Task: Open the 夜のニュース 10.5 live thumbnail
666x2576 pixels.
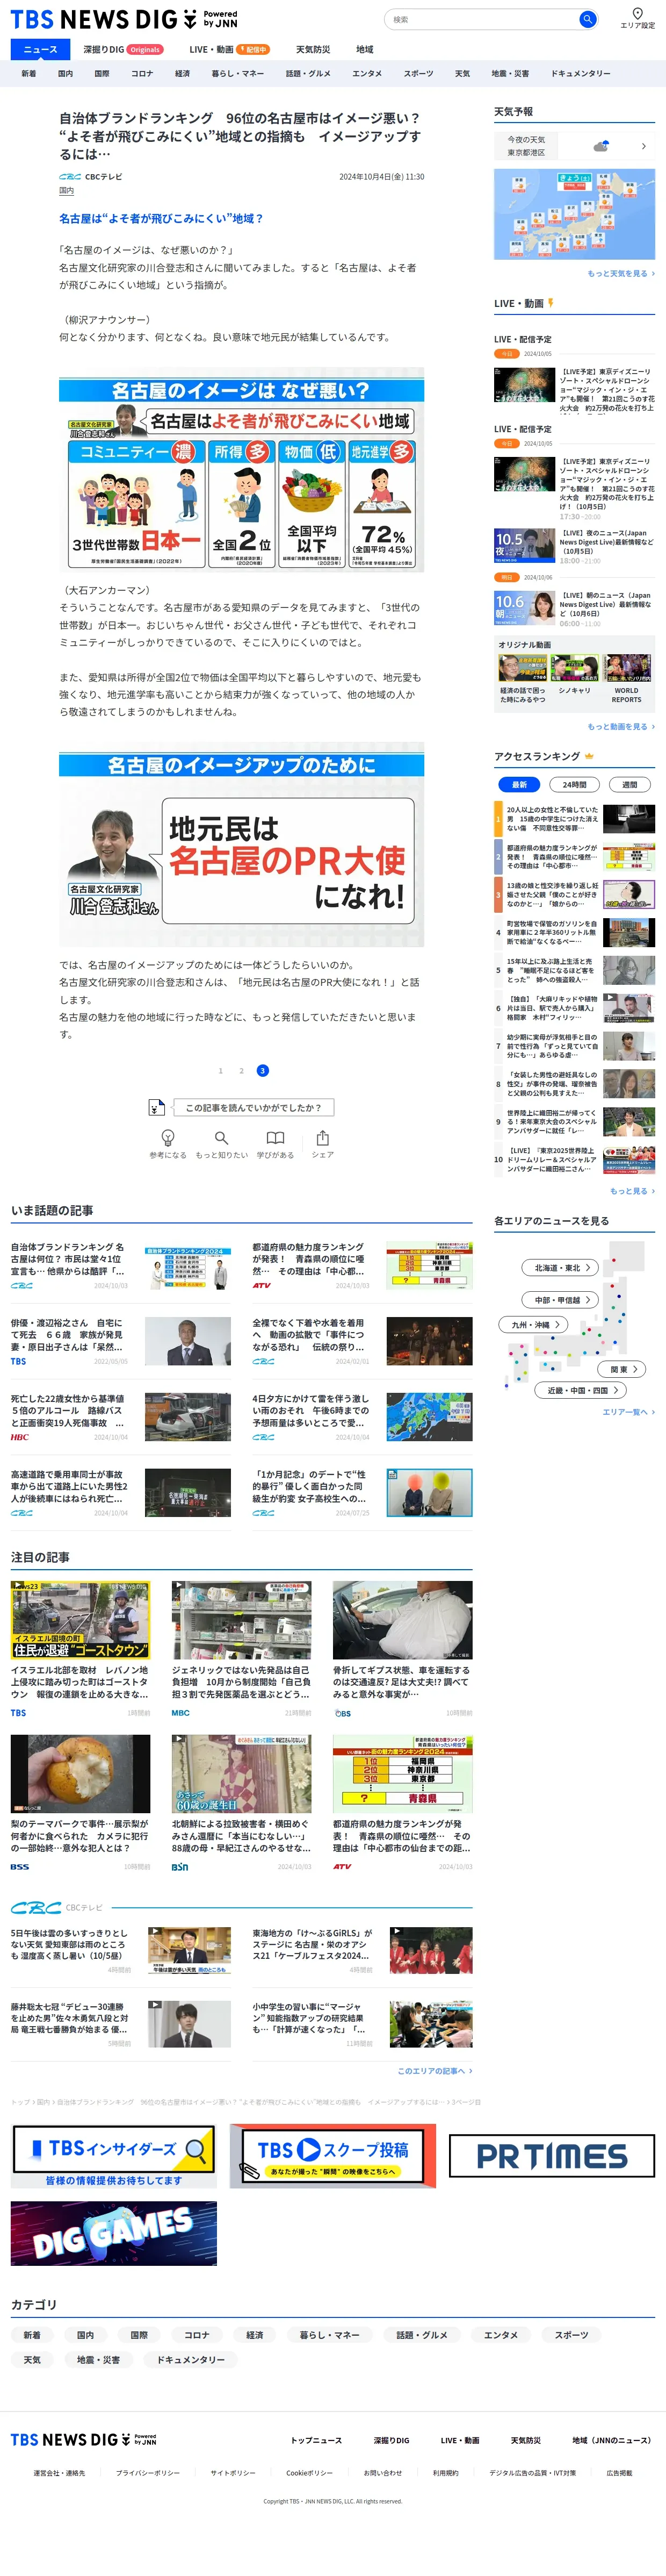Action: pos(524,546)
